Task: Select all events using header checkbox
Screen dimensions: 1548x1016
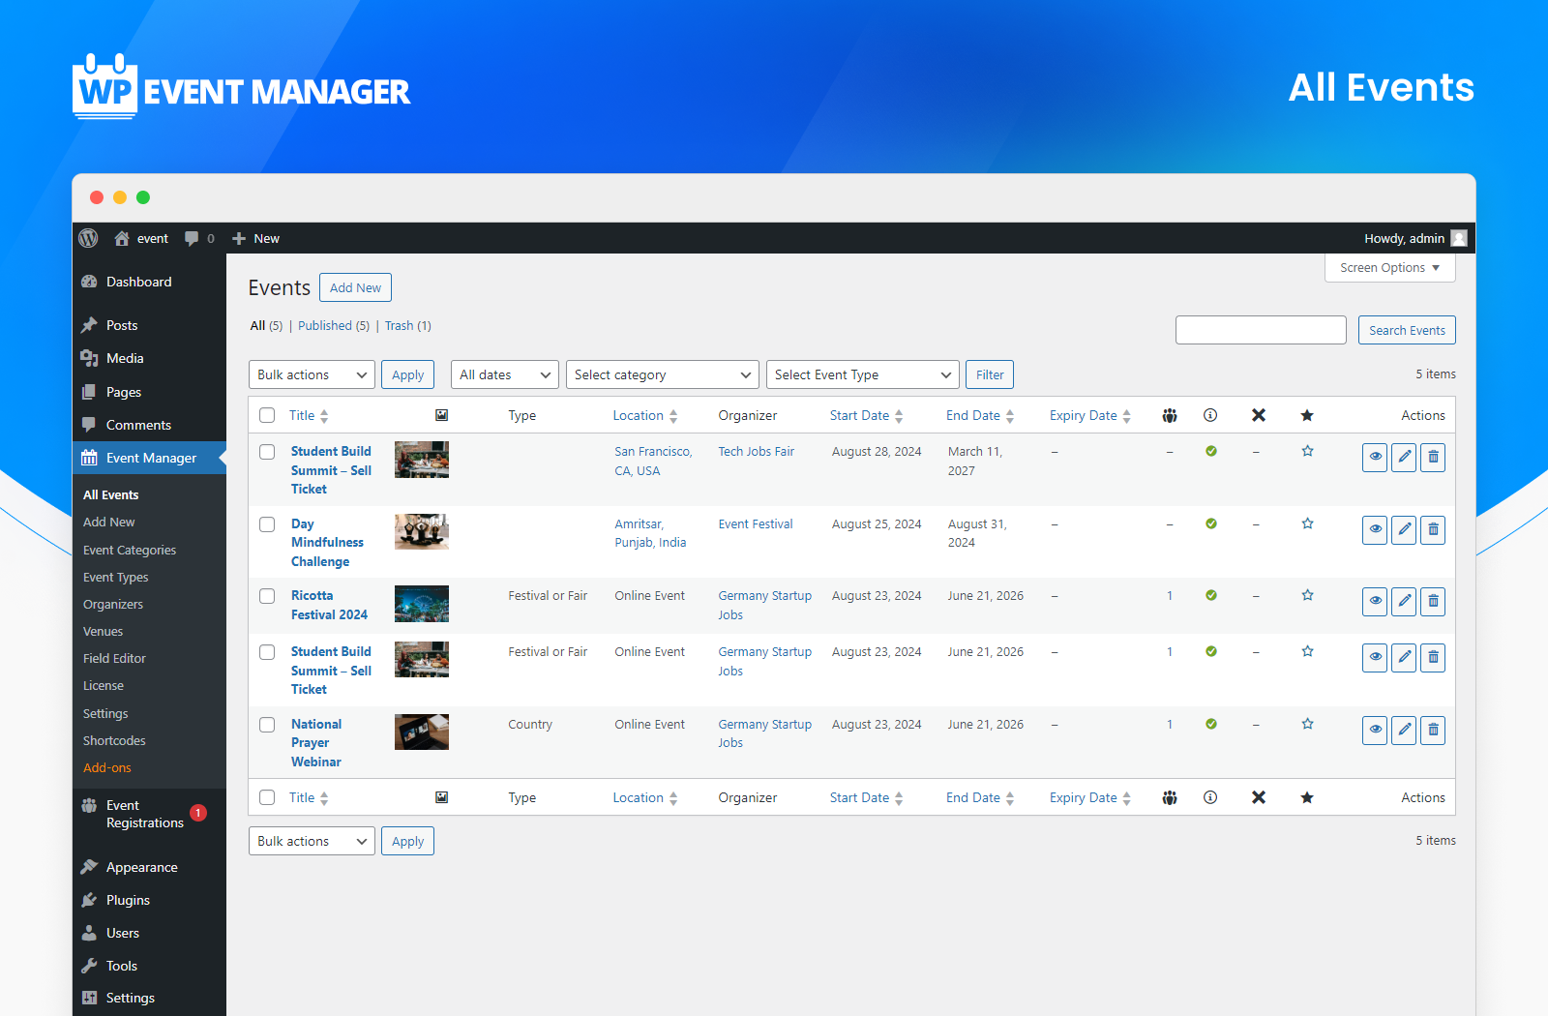Action: click(267, 415)
